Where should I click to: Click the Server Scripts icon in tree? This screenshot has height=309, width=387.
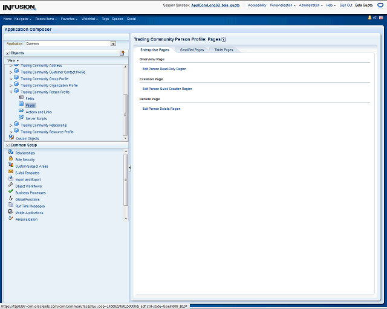(21, 118)
